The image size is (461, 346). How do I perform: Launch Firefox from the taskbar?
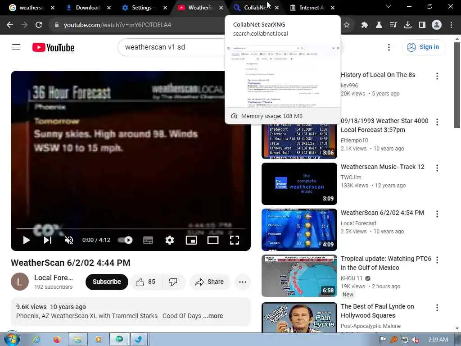click(57, 340)
